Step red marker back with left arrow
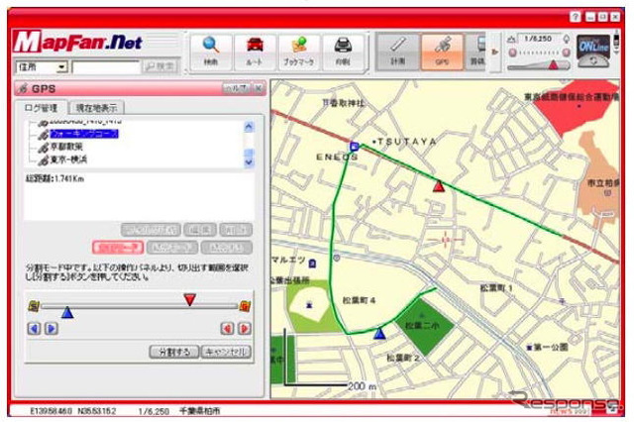The height and width of the screenshot is (422, 634). (x=228, y=328)
